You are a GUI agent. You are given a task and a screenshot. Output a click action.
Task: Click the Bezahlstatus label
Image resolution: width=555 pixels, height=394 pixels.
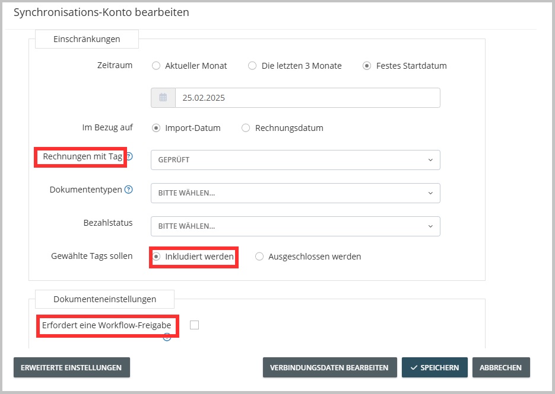point(108,223)
